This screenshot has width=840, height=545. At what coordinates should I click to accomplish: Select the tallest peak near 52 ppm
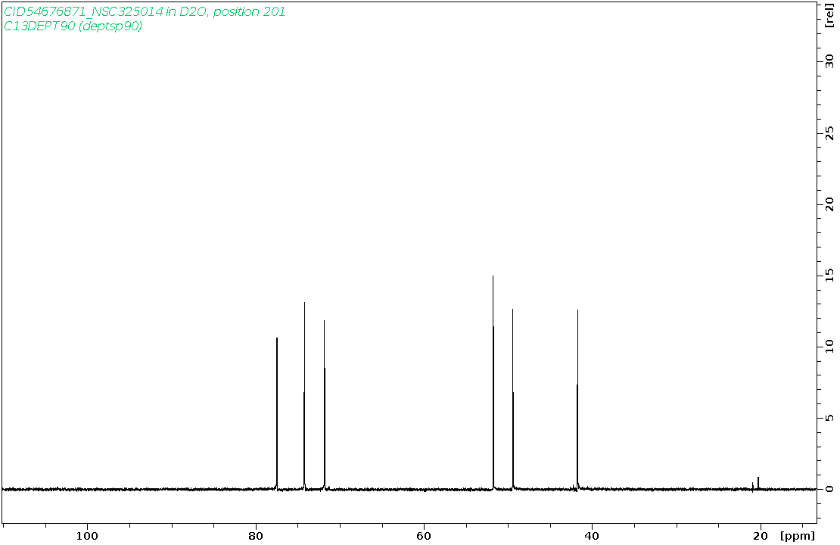[x=493, y=382]
